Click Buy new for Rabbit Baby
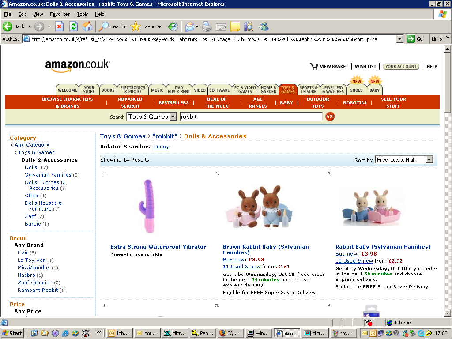Screen dimensions: 452x339 click(346, 254)
